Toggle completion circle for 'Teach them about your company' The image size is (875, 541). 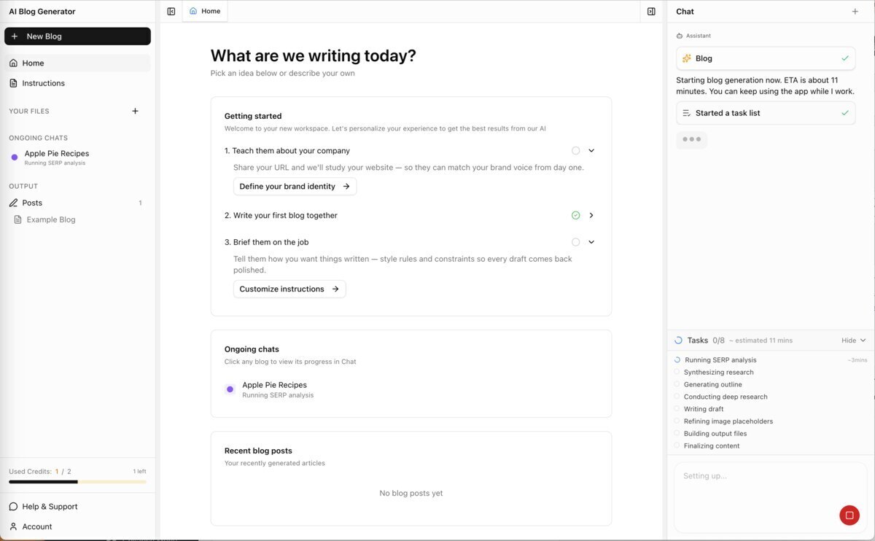point(575,150)
